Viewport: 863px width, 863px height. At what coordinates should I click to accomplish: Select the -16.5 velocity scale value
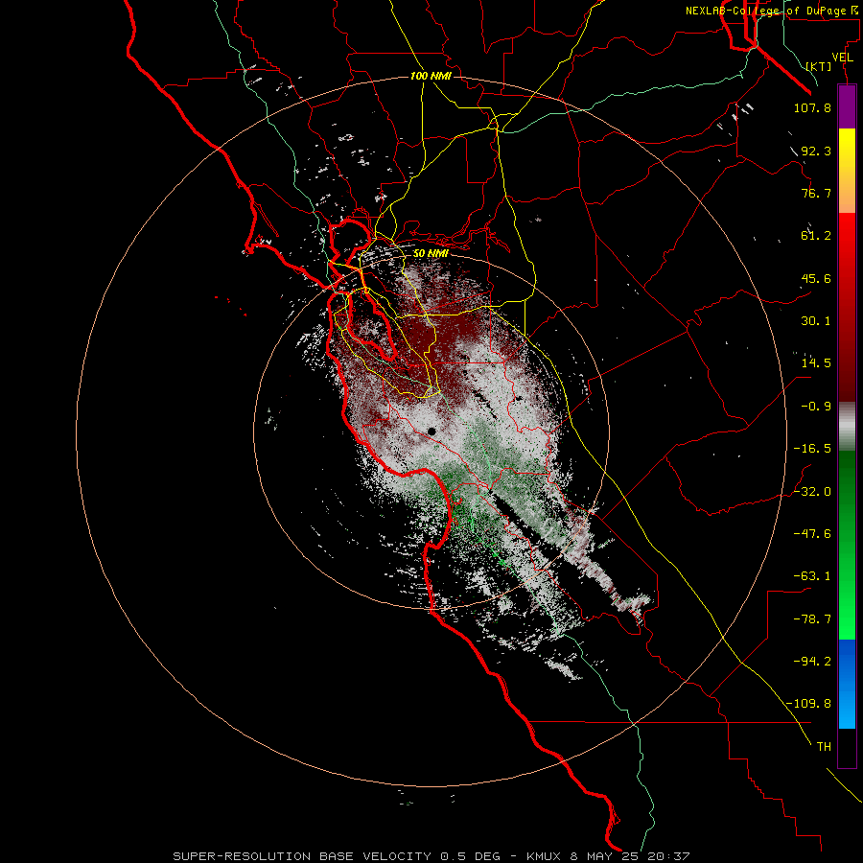click(x=812, y=449)
